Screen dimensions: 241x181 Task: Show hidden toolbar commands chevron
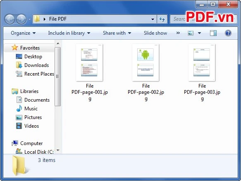click(178, 33)
